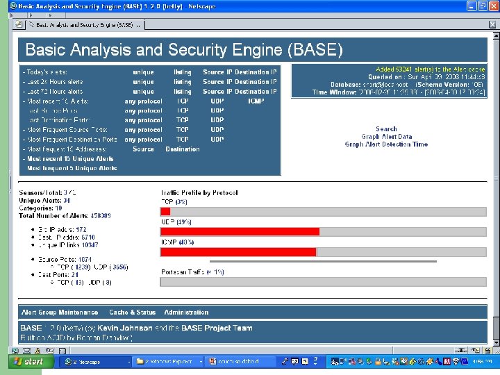The width and height of the screenshot is (500, 375).
Task: Open Categories count 10
Action: point(58,208)
